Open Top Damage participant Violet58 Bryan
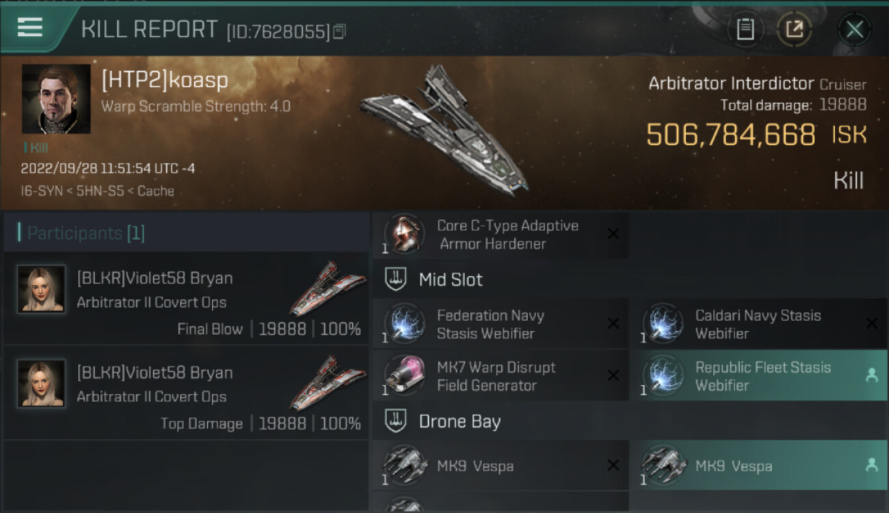The width and height of the screenshot is (889, 513). pyautogui.click(x=186, y=392)
